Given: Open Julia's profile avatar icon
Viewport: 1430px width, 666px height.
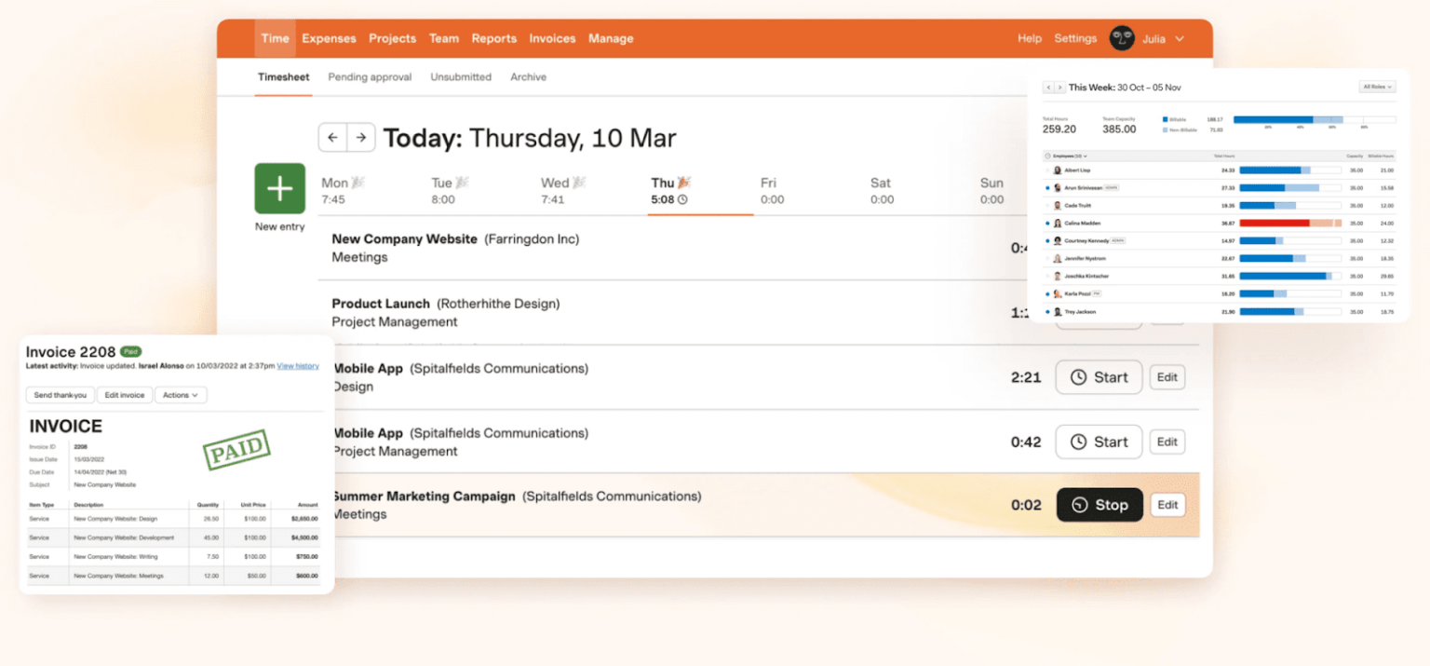Looking at the screenshot, I should coord(1122,38).
